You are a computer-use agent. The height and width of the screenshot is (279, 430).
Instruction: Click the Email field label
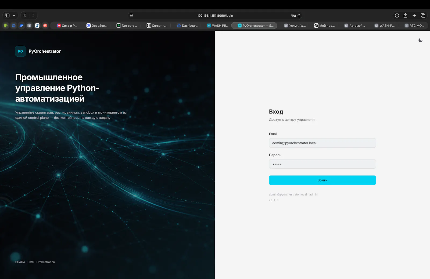[x=273, y=134]
